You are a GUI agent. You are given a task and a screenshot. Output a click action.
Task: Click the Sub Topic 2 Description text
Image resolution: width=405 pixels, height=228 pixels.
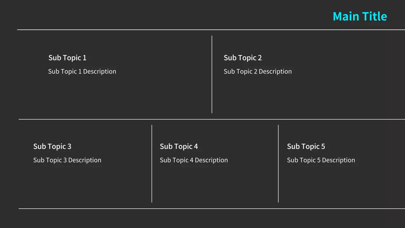click(258, 72)
